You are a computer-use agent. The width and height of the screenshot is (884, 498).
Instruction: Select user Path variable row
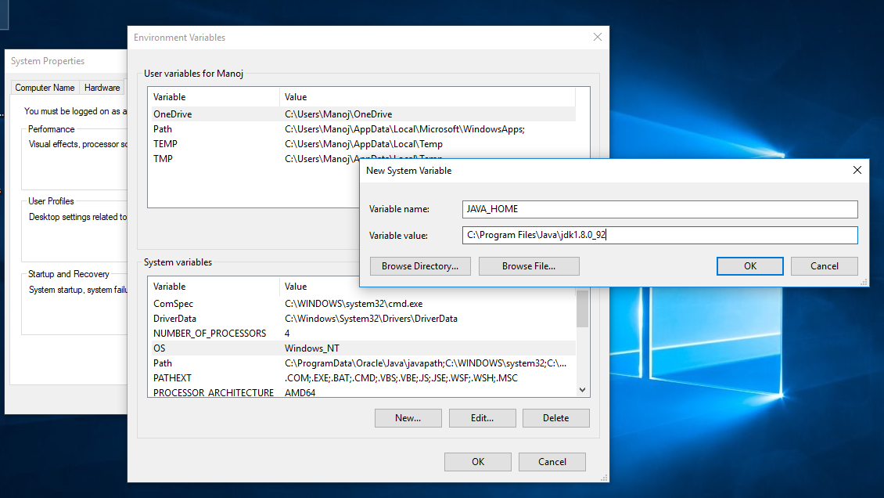[364, 129]
